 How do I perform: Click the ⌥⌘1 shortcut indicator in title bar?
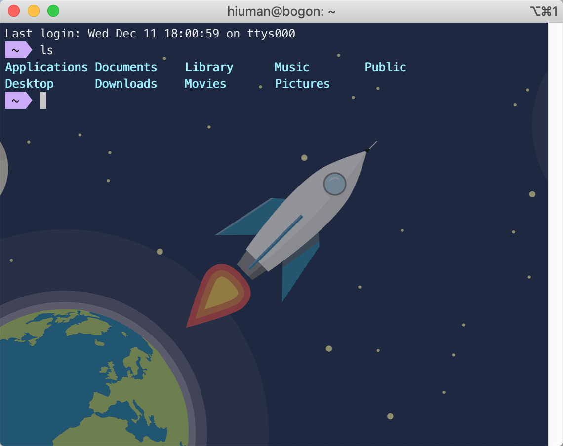click(544, 11)
